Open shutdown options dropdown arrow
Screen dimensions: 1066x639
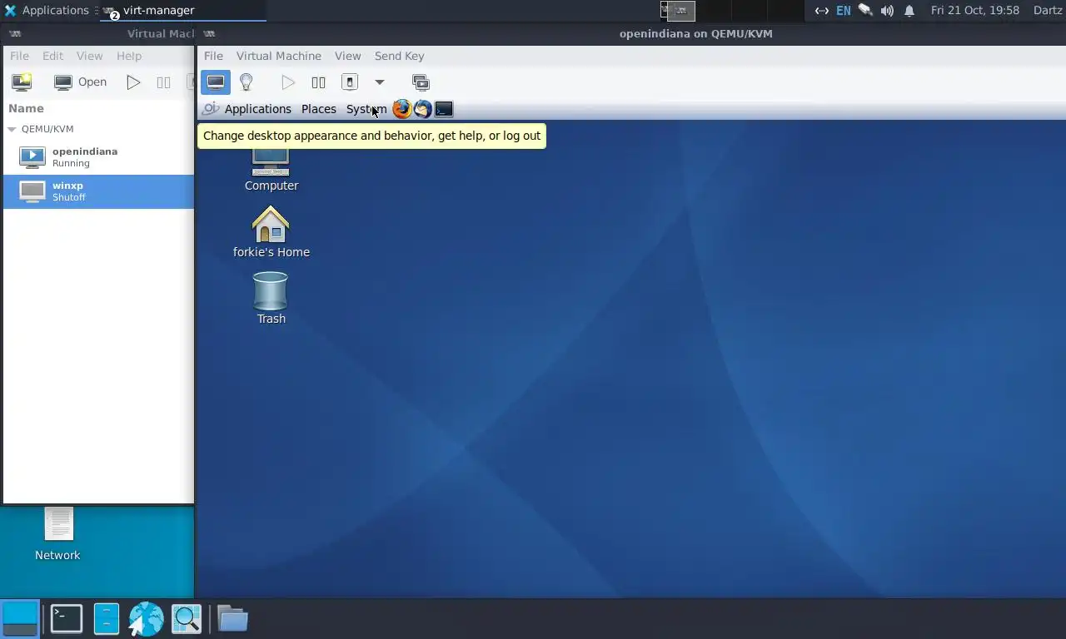pos(380,82)
